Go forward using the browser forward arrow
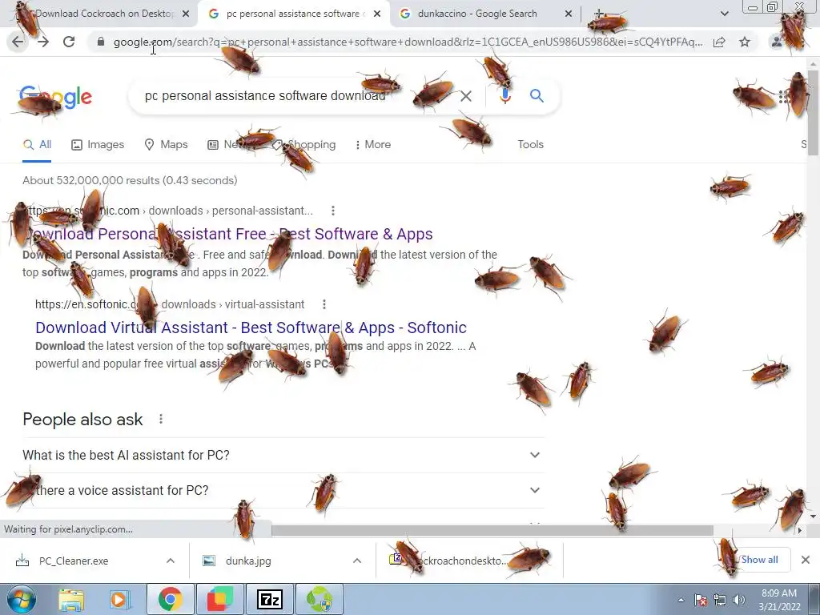Screen dimensions: 820x615 point(43,42)
